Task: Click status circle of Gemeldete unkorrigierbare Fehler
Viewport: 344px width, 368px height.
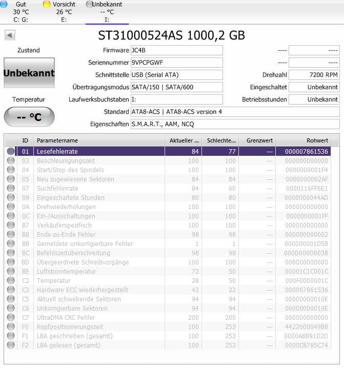Action: 11,243
